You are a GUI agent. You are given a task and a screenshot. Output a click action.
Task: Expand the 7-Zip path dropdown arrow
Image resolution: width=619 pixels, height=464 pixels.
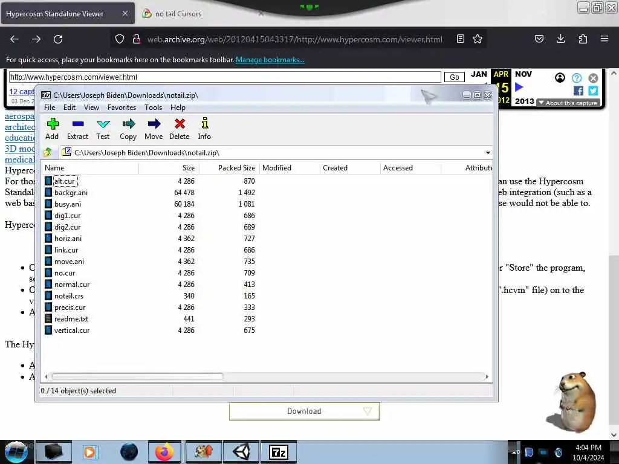(x=488, y=153)
